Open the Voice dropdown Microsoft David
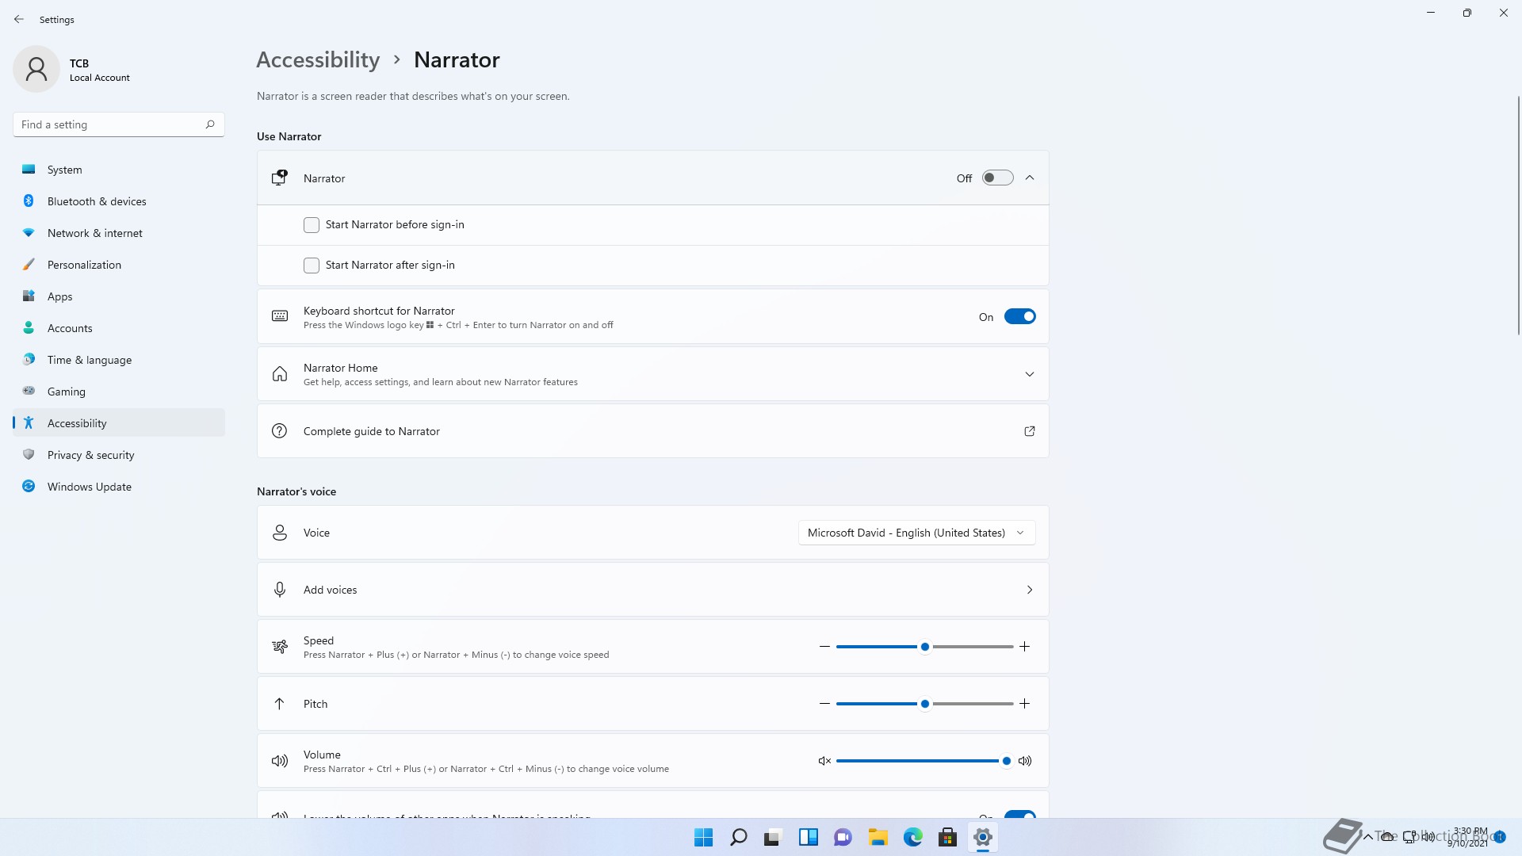 click(x=916, y=533)
